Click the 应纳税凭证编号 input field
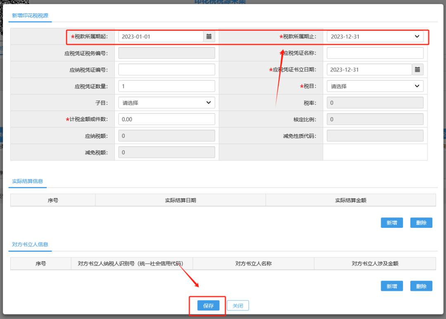446x319 pixels. pos(166,70)
